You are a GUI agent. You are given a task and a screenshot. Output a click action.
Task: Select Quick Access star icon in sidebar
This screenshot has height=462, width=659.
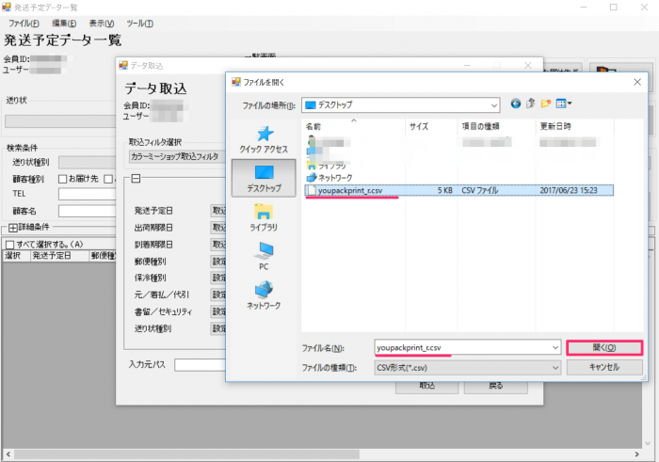coord(265,134)
